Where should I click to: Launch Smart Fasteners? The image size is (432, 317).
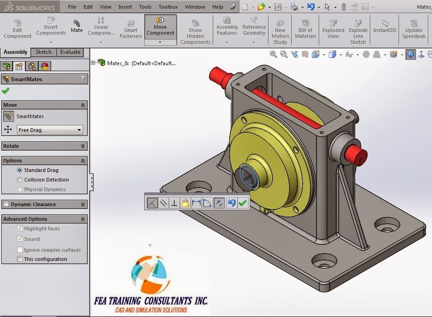[x=131, y=29]
